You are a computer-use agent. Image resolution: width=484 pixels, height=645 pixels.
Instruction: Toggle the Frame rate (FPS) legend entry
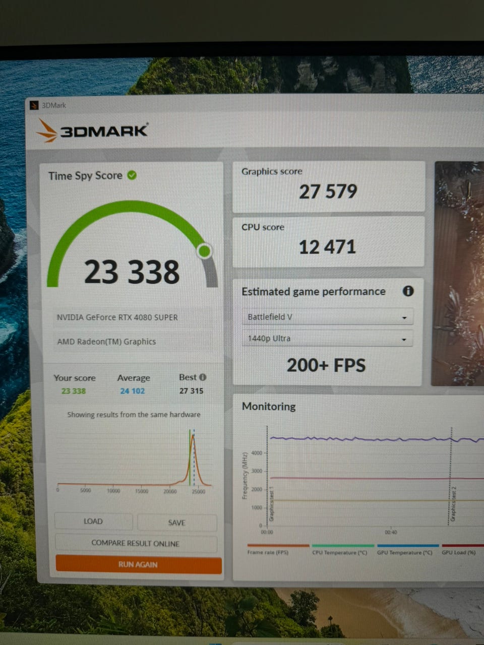tap(278, 549)
